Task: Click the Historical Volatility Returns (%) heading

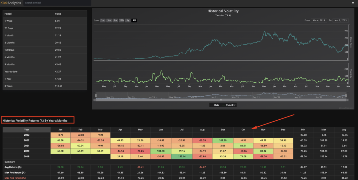Action: pos(35,121)
